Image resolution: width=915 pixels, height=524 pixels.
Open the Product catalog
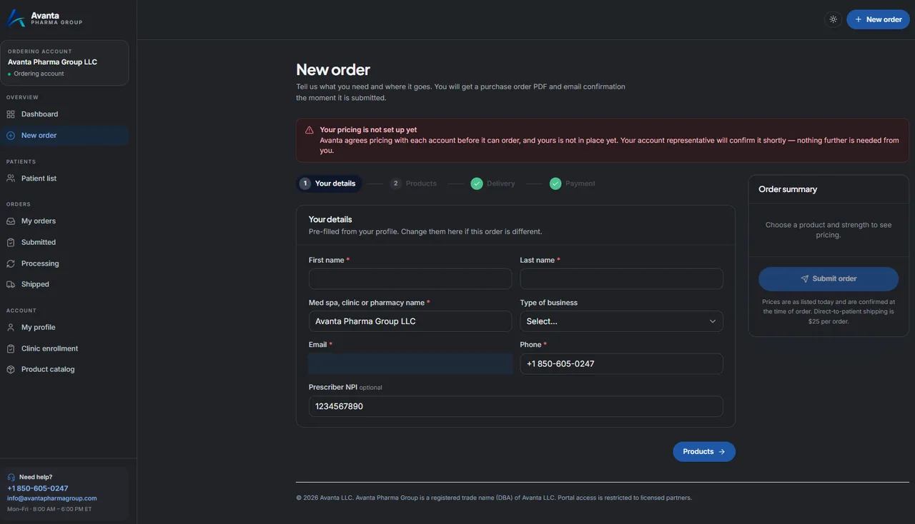point(65,369)
